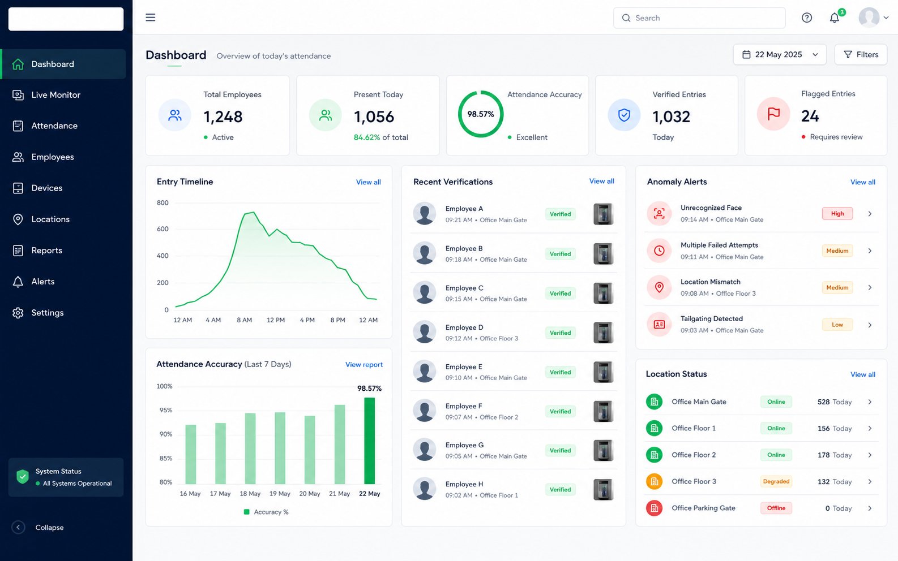The image size is (898, 561).
Task: Click the Reports sidebar icon
Action: tap(18, 251)
